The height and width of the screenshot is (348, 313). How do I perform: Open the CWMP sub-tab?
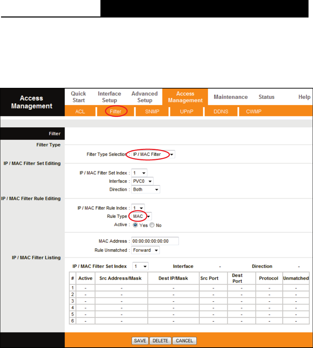[253, 112]
